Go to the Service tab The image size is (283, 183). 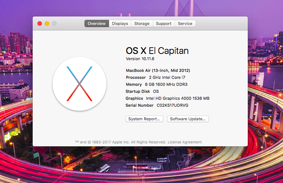185,23
